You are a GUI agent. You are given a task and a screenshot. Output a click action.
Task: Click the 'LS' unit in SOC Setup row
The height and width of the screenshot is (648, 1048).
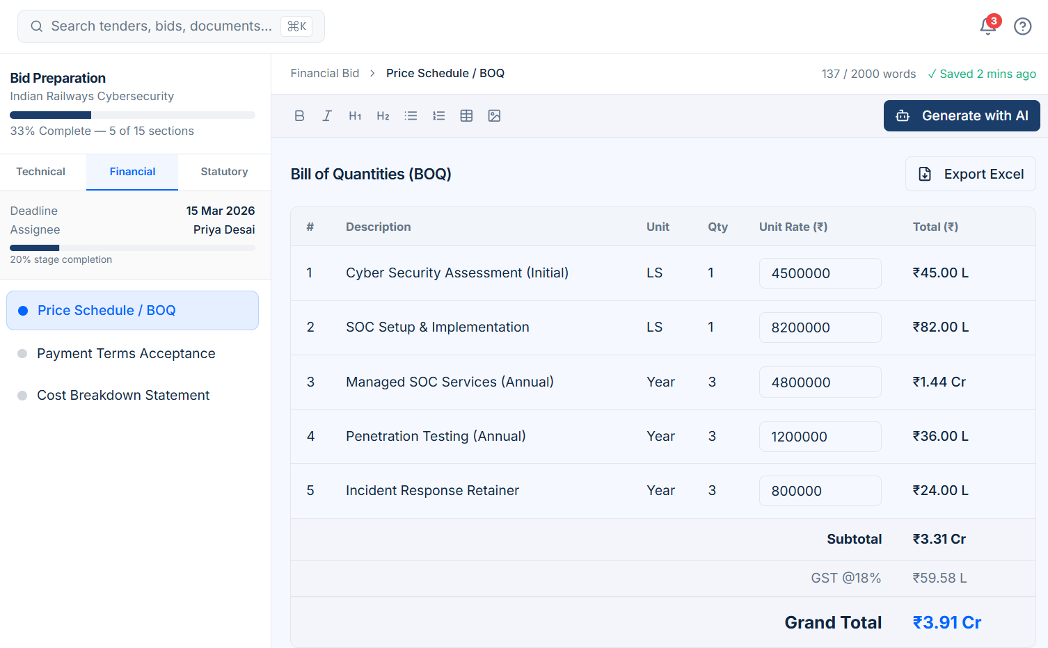tap(654, 327)
